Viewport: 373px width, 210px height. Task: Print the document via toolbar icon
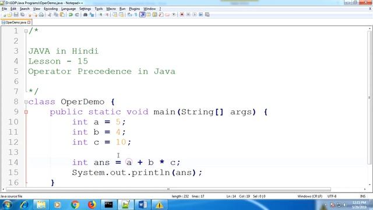(41, 15)
